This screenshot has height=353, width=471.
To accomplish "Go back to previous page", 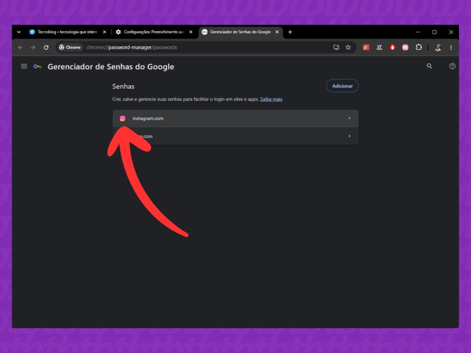I will point(20,48).
